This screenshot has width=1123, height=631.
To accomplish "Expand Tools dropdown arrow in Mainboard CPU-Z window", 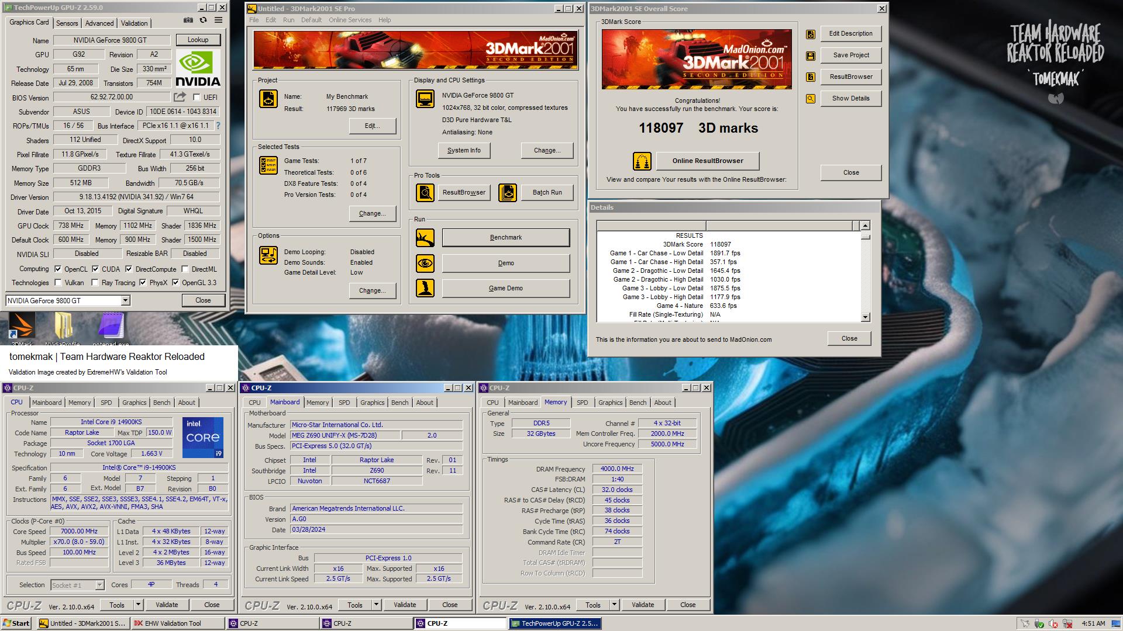I will point(377,605).
